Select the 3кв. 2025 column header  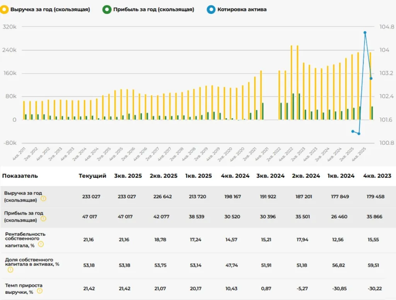coord(127,176)
